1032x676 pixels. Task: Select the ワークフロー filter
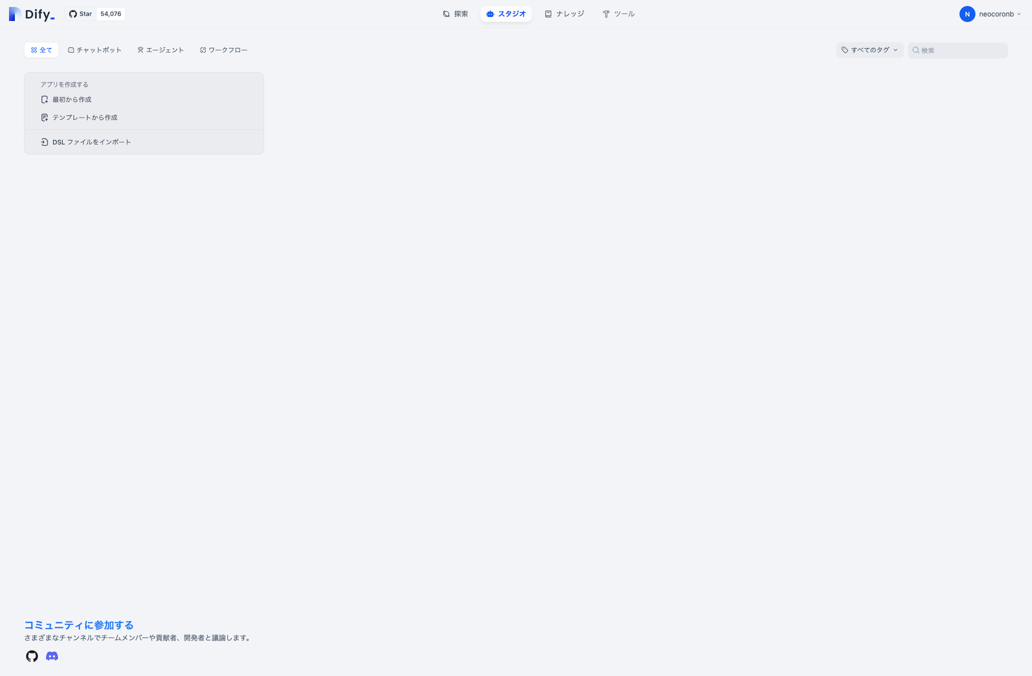224,50
